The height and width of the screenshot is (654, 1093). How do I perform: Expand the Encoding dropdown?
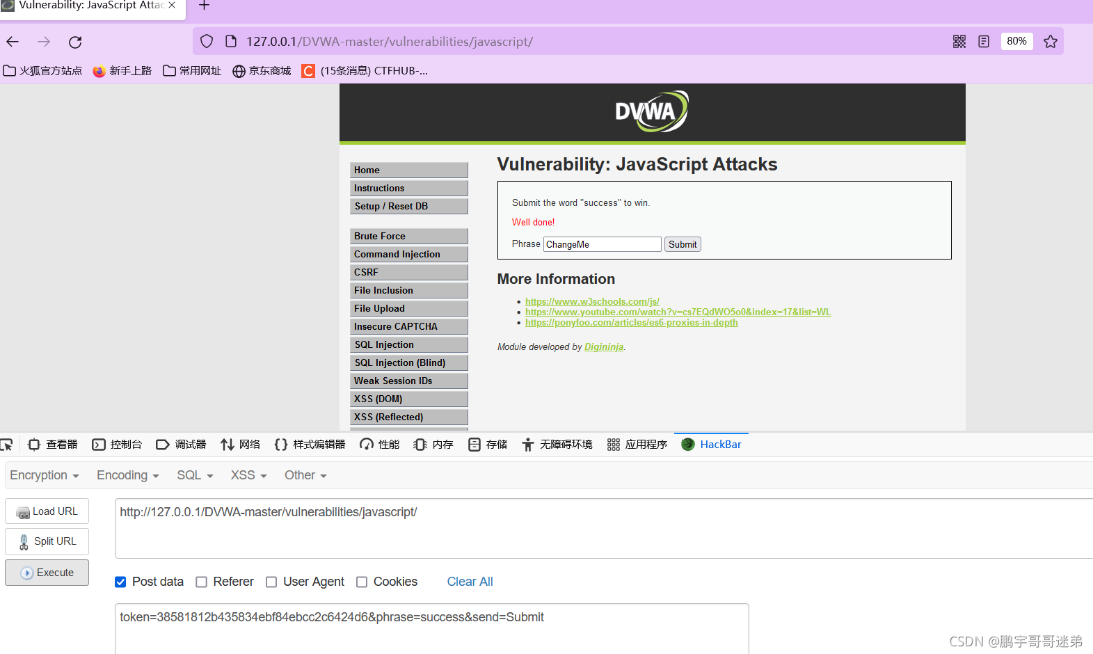click(128, 475)
